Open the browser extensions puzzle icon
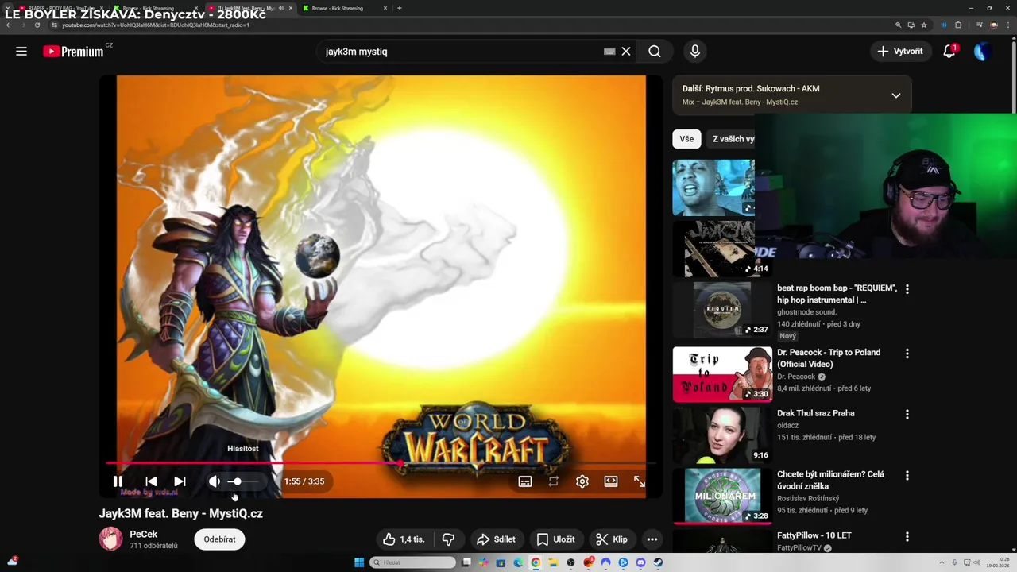This screenshot has height=572, width=1017. pyautogui.click(x=958, y=25)
